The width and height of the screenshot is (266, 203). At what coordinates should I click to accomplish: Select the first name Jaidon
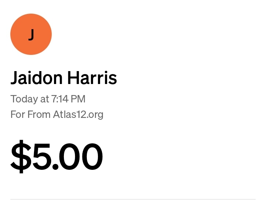(37, 78)
